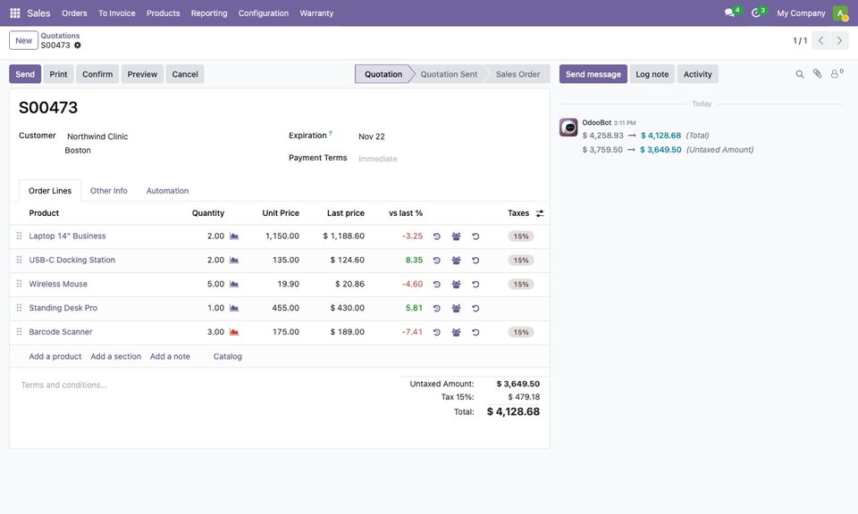Click the reset arrow on Standing Desk Pro row

pos(475,309)
